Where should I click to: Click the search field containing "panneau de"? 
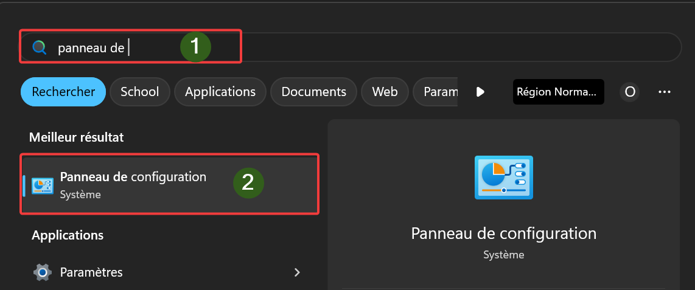click(351, 47)
